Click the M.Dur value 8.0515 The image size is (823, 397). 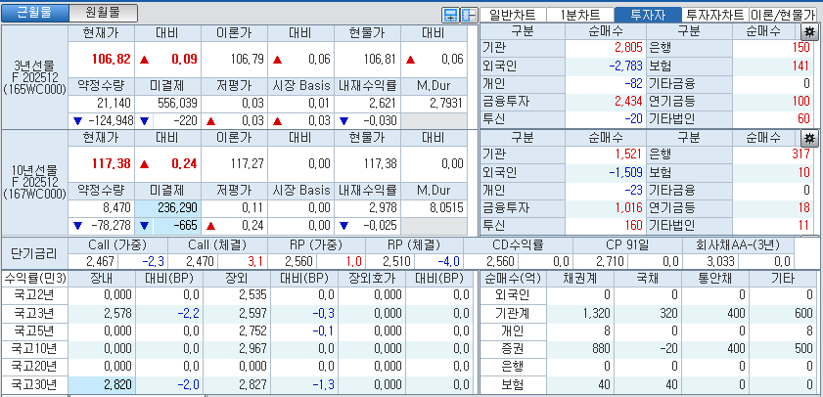[x=446, y=207]
